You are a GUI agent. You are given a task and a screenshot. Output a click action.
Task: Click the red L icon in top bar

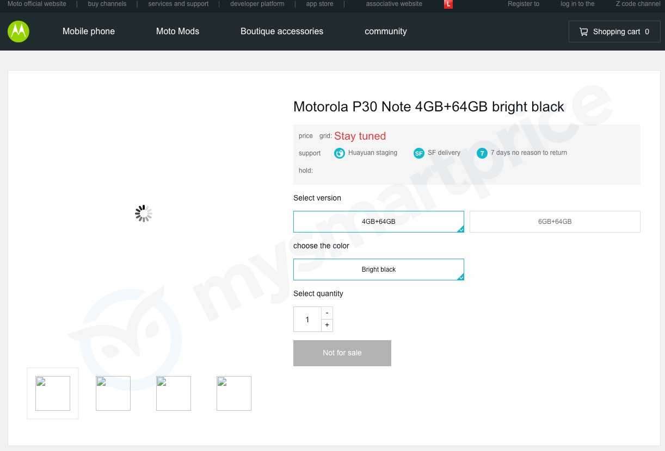(x=448, y=4)
